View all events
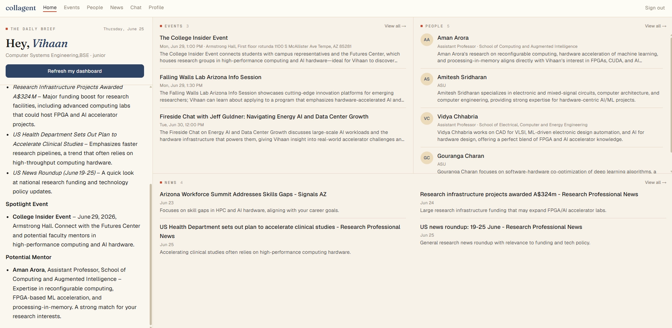 point(395,26)
